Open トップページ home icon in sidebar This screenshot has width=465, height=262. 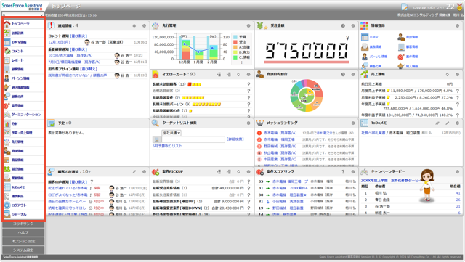coord(7,24)
